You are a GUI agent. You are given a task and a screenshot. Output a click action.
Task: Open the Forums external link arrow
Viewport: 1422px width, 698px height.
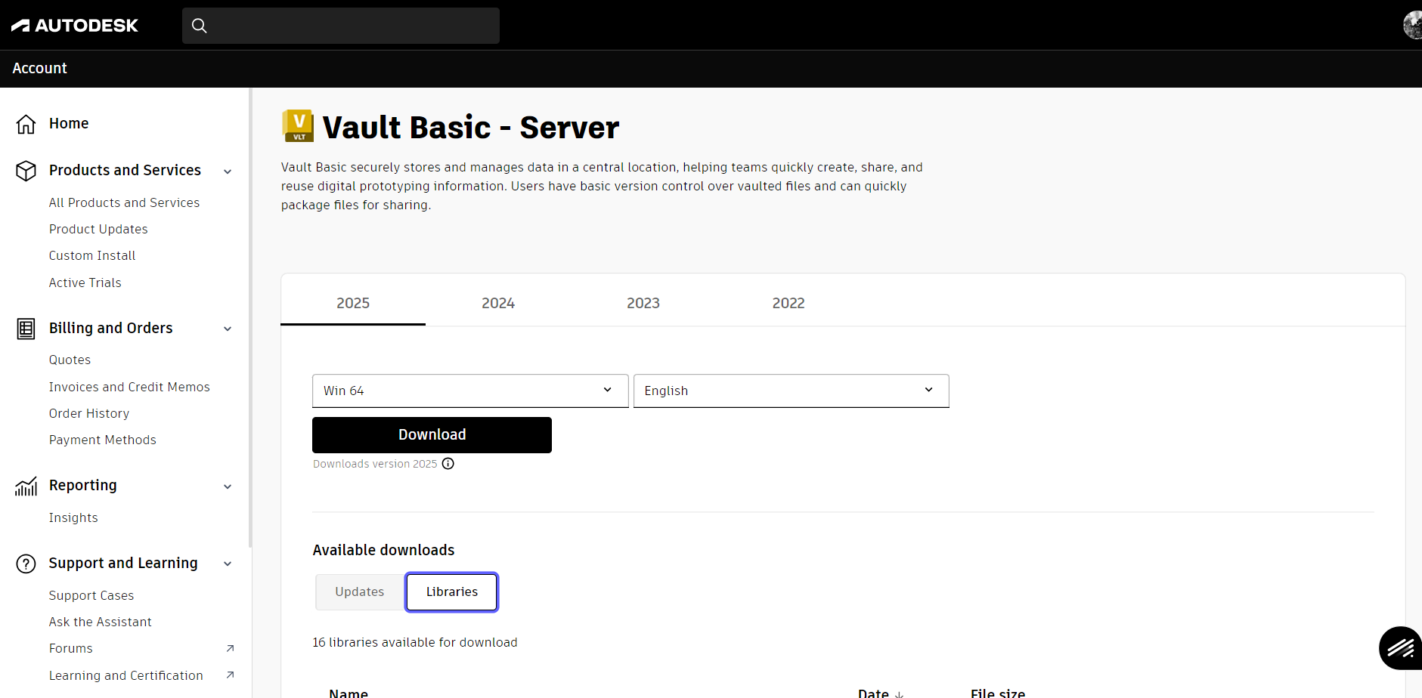pos(230,648)
